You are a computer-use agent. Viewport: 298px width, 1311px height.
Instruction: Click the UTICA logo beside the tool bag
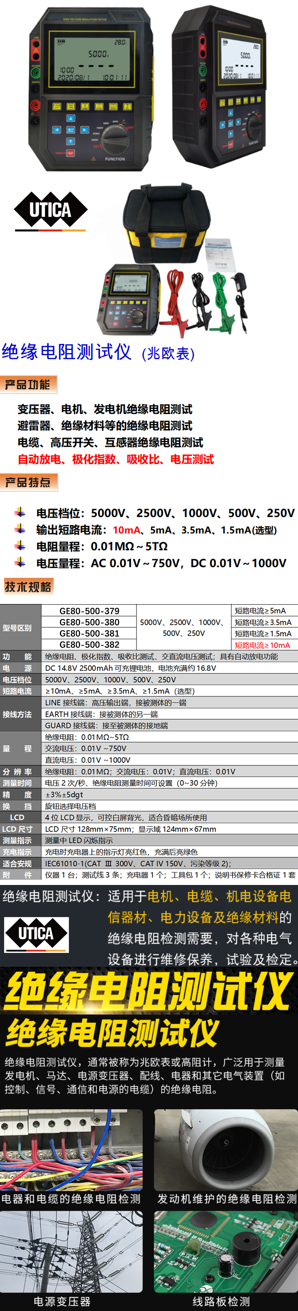point(50,210)
